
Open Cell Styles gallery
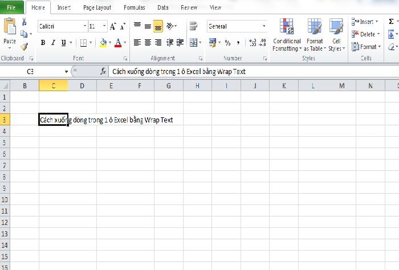(336, 35)
